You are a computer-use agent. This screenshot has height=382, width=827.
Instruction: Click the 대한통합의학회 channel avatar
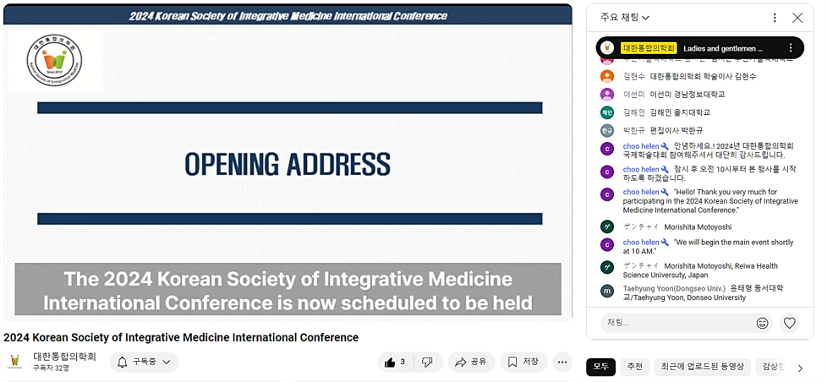tap(14, 362)
